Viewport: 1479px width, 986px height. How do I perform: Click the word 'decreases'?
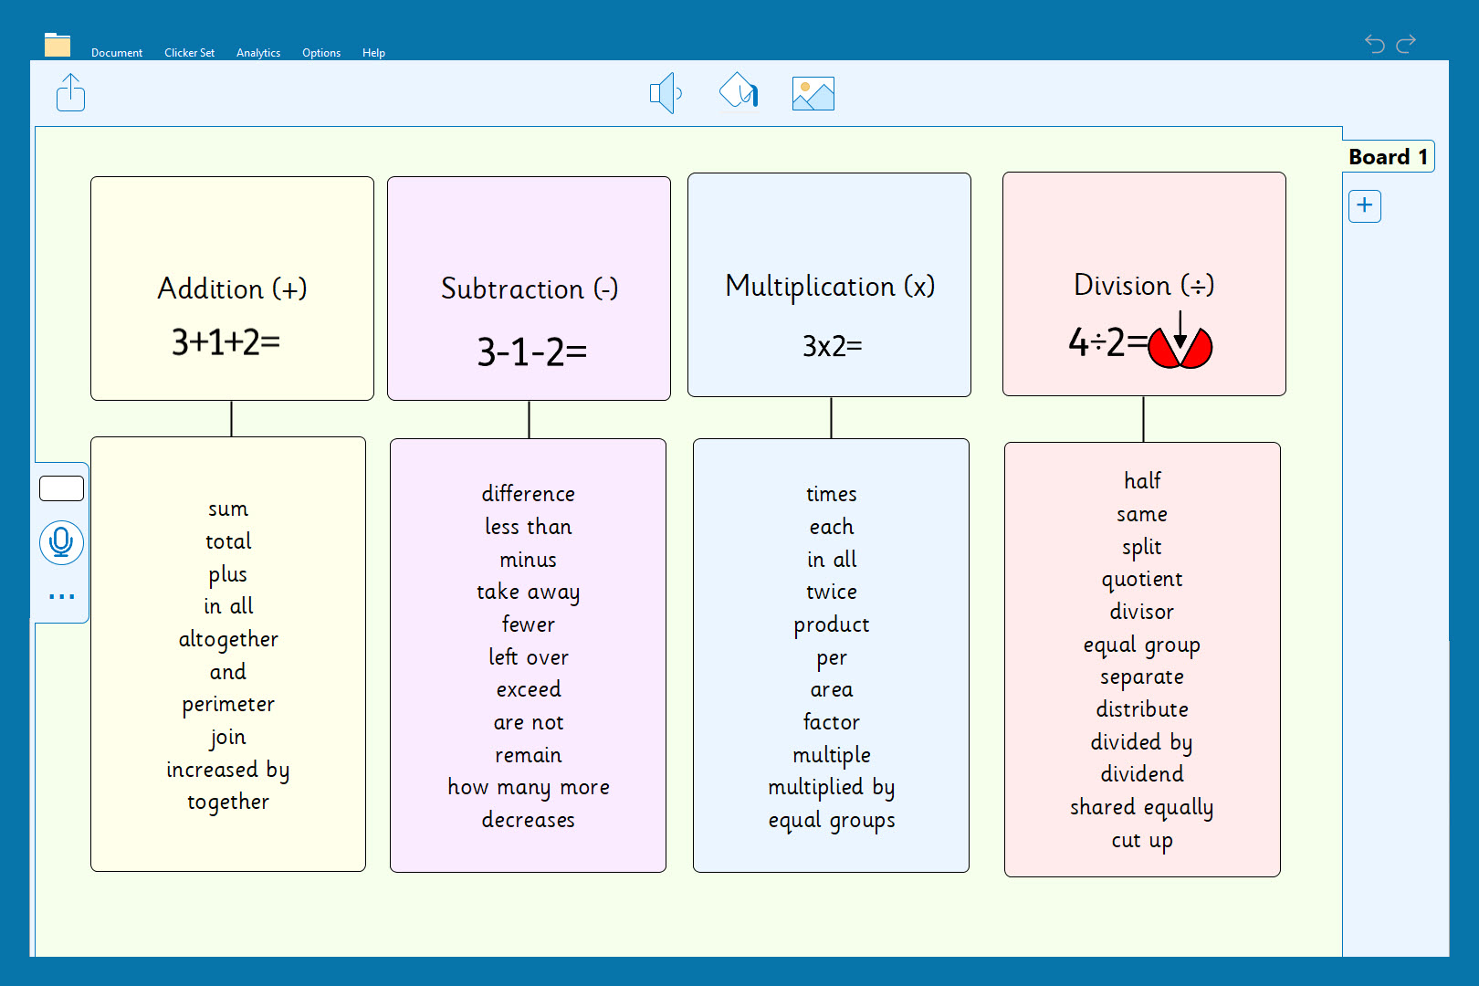(529, 820)
